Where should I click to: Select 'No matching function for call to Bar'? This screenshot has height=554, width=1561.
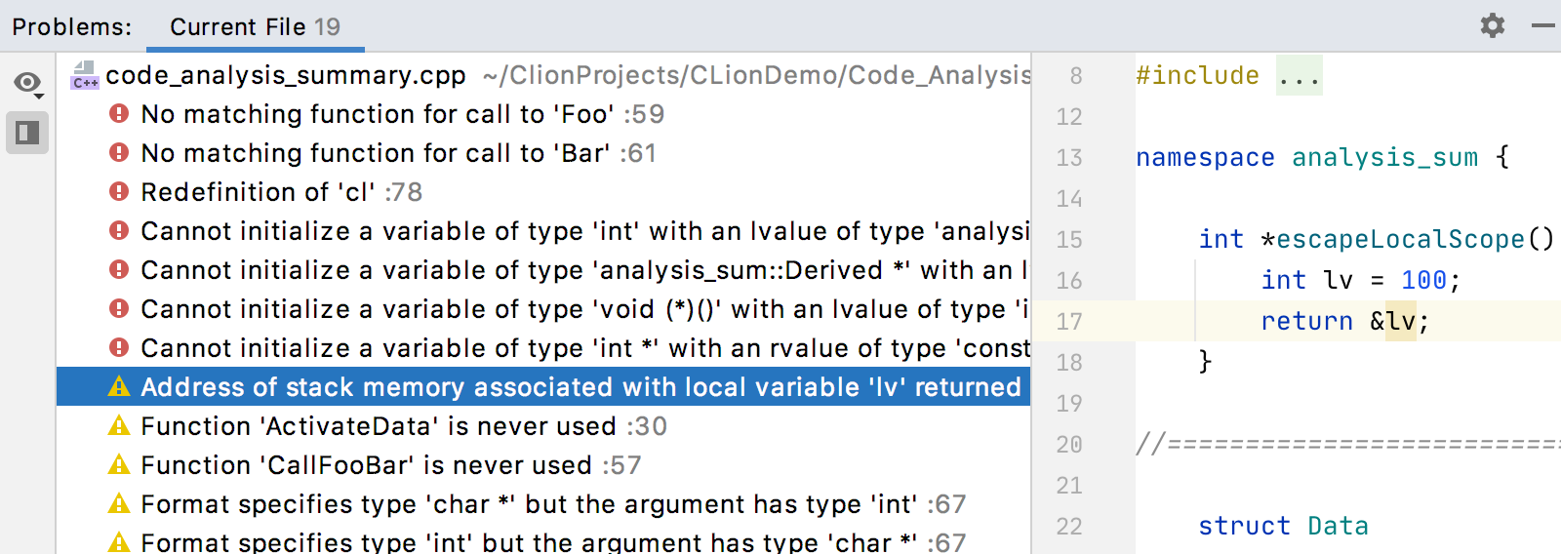[543, 153]
